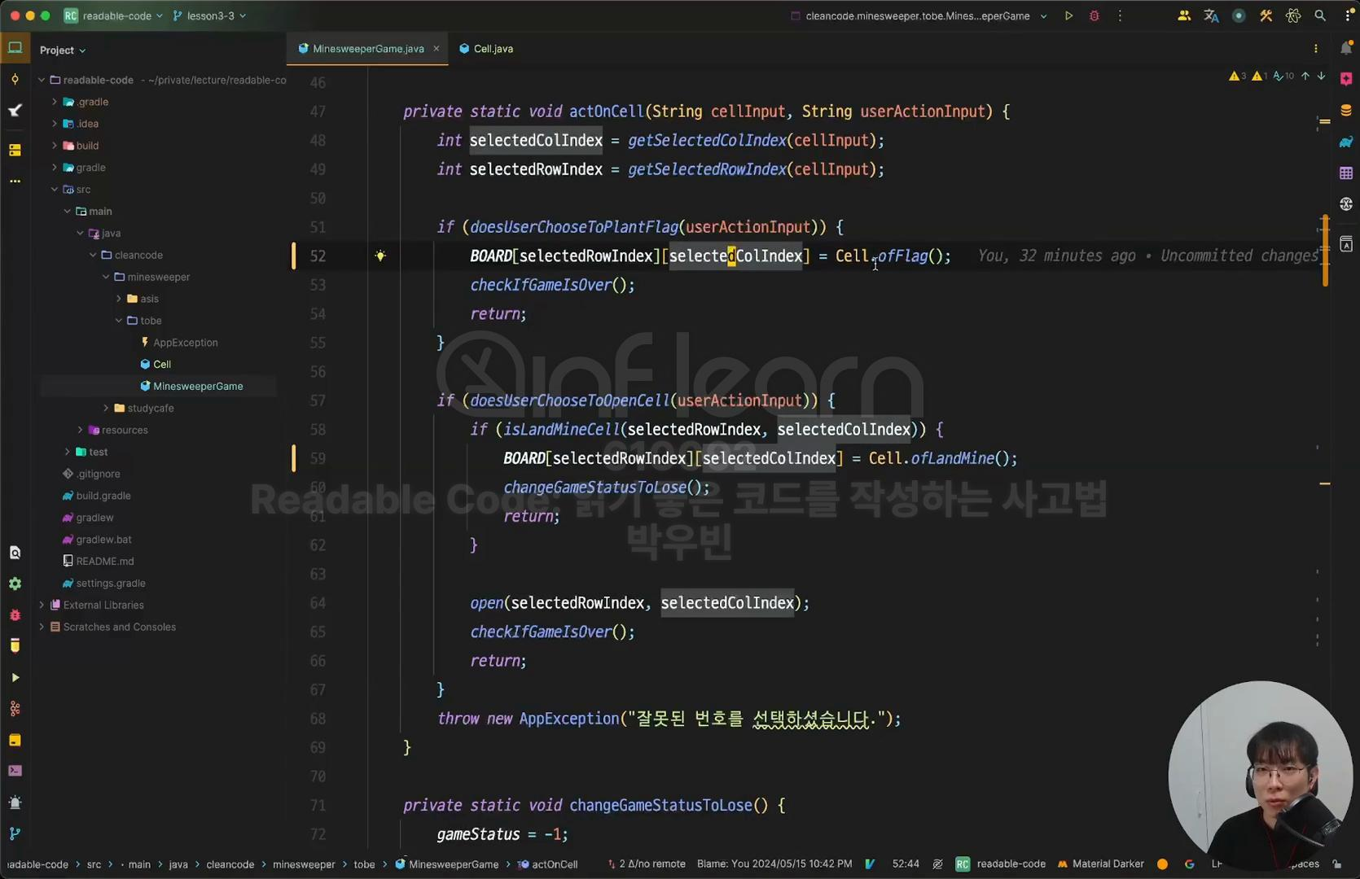Open the Problems tool window icon
Viewport: 1360px width, 879px height.
15,802
